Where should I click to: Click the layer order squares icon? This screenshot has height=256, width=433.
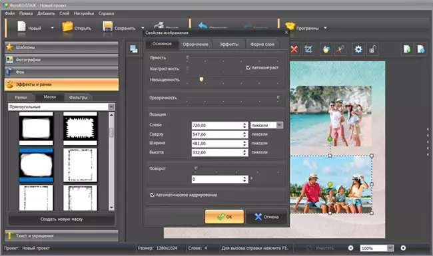click(134, 49)
